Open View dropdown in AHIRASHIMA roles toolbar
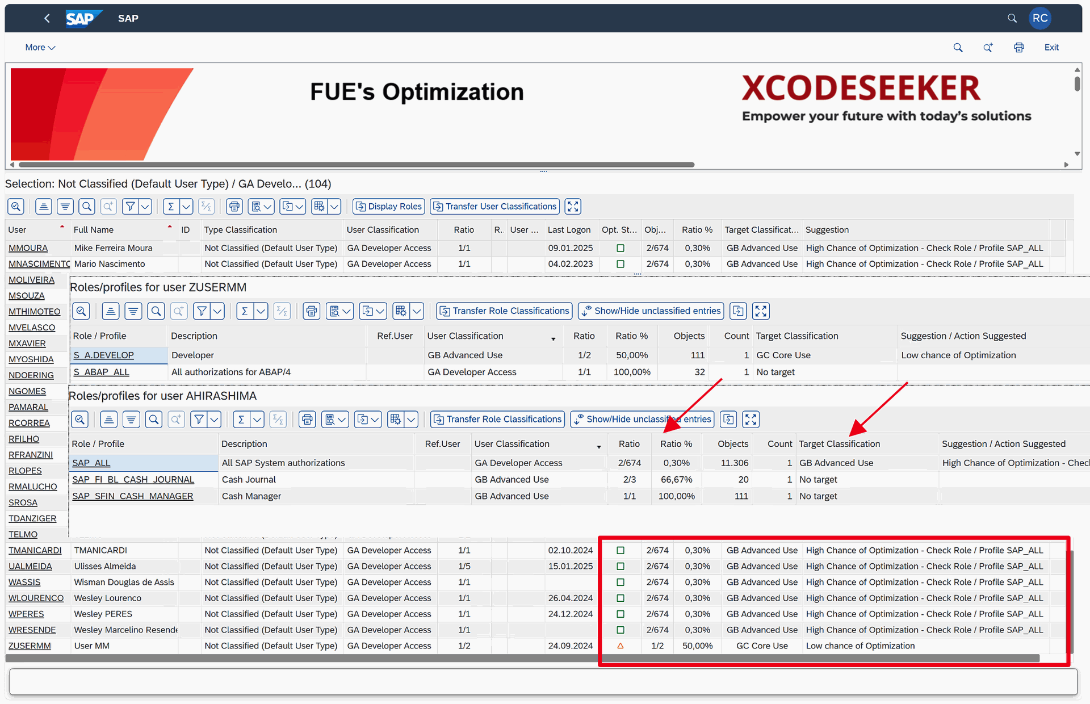 click(x=335, y=420)
